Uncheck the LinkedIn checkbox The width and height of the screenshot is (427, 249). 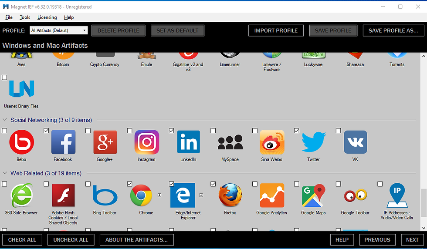click(x=171, y=131)
